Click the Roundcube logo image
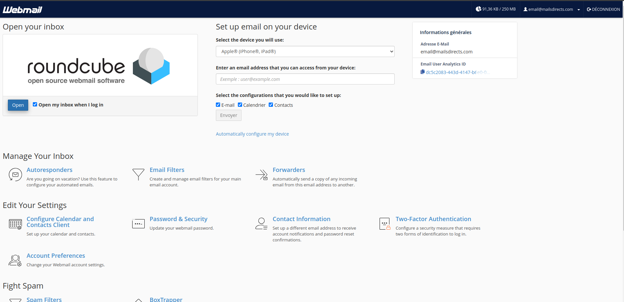 pos(99,66)
